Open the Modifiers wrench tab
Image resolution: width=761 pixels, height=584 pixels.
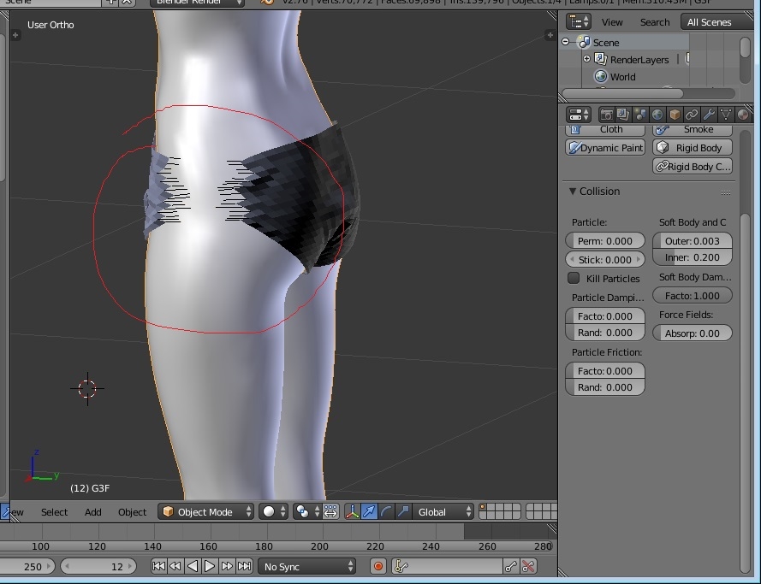pyautogui.click(x=709, y=115)
